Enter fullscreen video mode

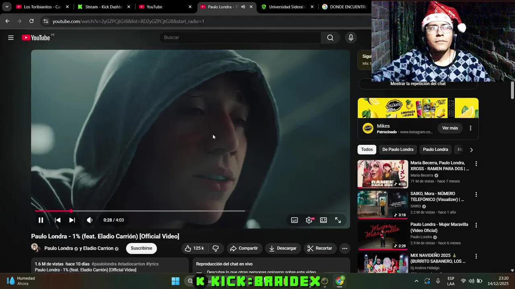click(x=338, y=220)
